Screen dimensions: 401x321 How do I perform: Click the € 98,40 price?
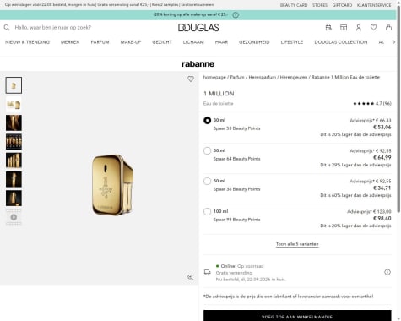tap(382, 219)
